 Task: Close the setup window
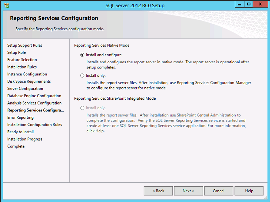pos(261,4)
